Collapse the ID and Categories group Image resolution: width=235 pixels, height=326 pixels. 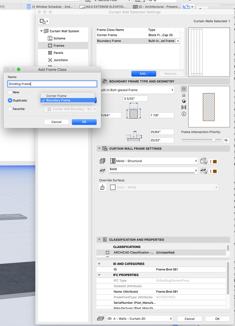pos(99,264)
